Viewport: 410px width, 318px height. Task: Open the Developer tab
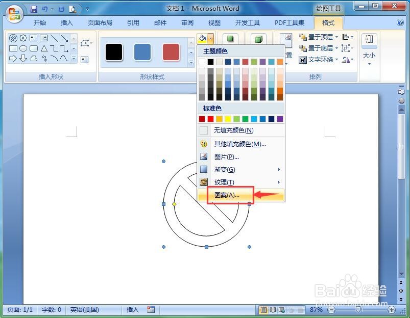247,23
